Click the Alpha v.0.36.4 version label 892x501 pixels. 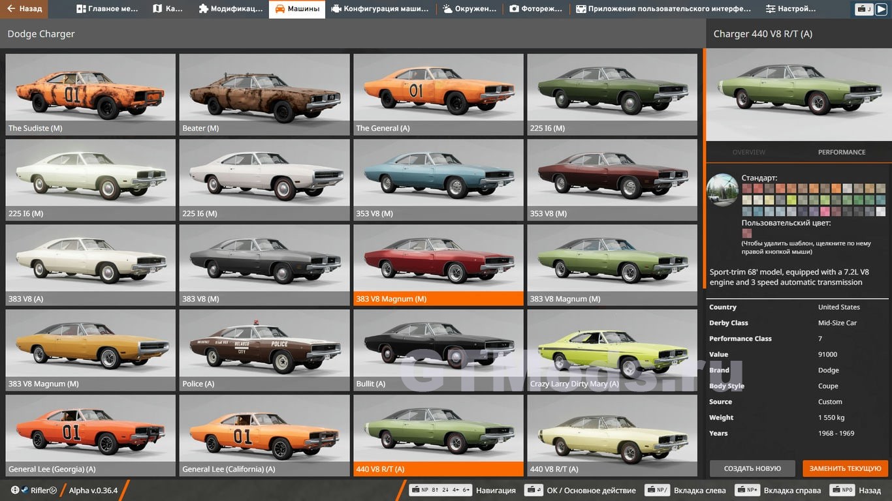click(93, 490)
